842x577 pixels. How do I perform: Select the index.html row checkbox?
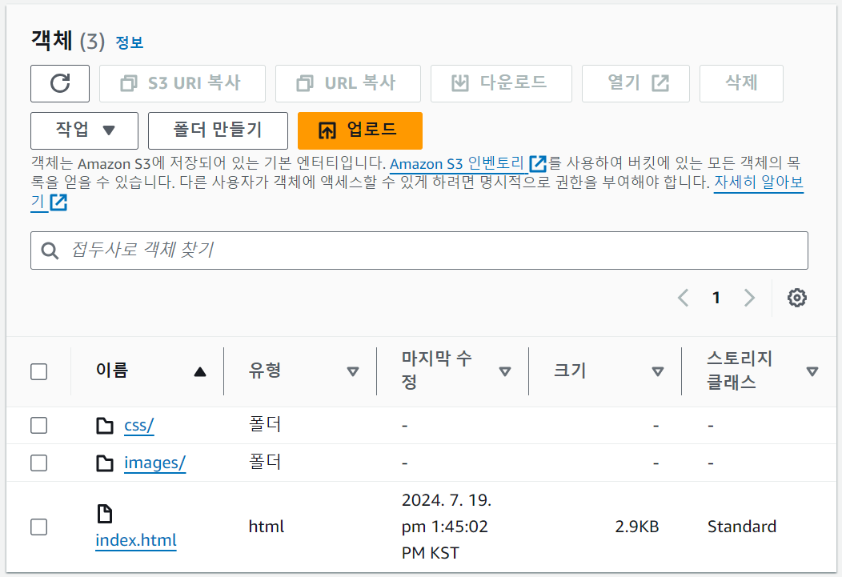38,527
